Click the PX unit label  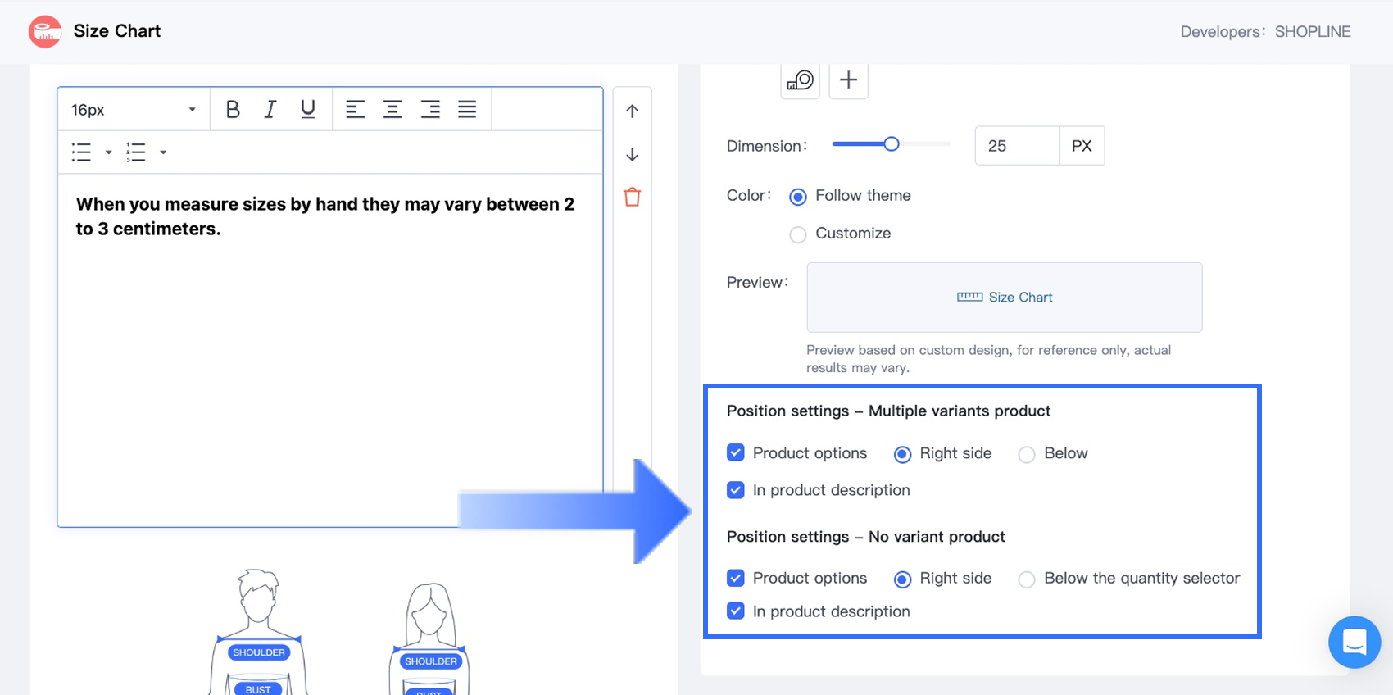(1082, 146)
